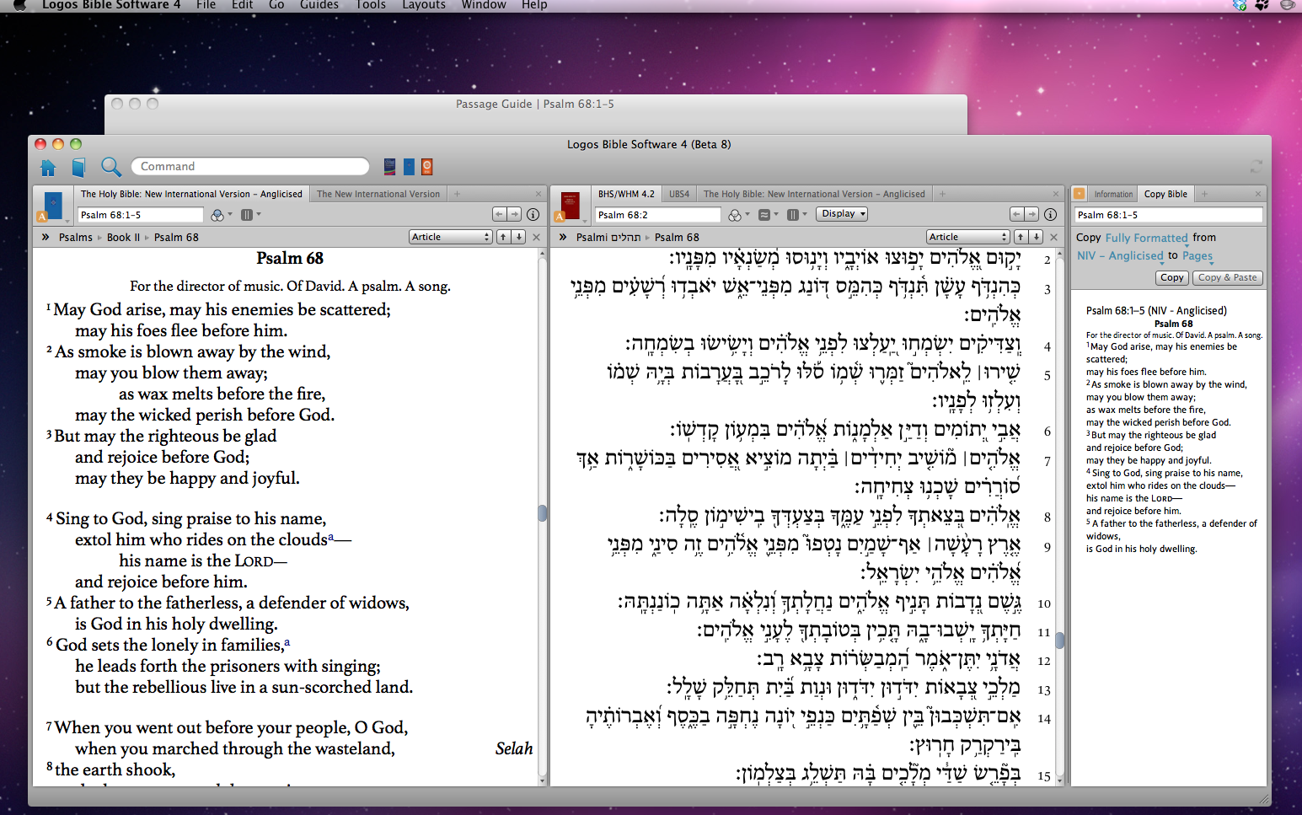The width and height of the screenshot is (1302, 815).
Task: Open the Display dropdown
Action: click(843, 214)
